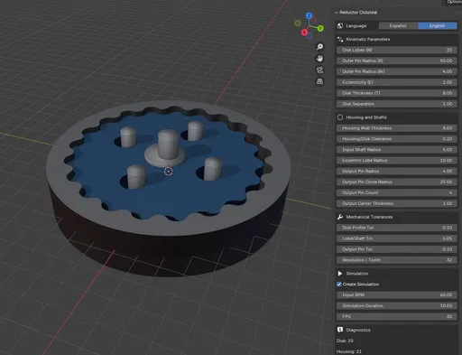Viewport: 462px width, 355px height.
Task: Click the Disk Lobes (N) field
Action: [397, 50]
